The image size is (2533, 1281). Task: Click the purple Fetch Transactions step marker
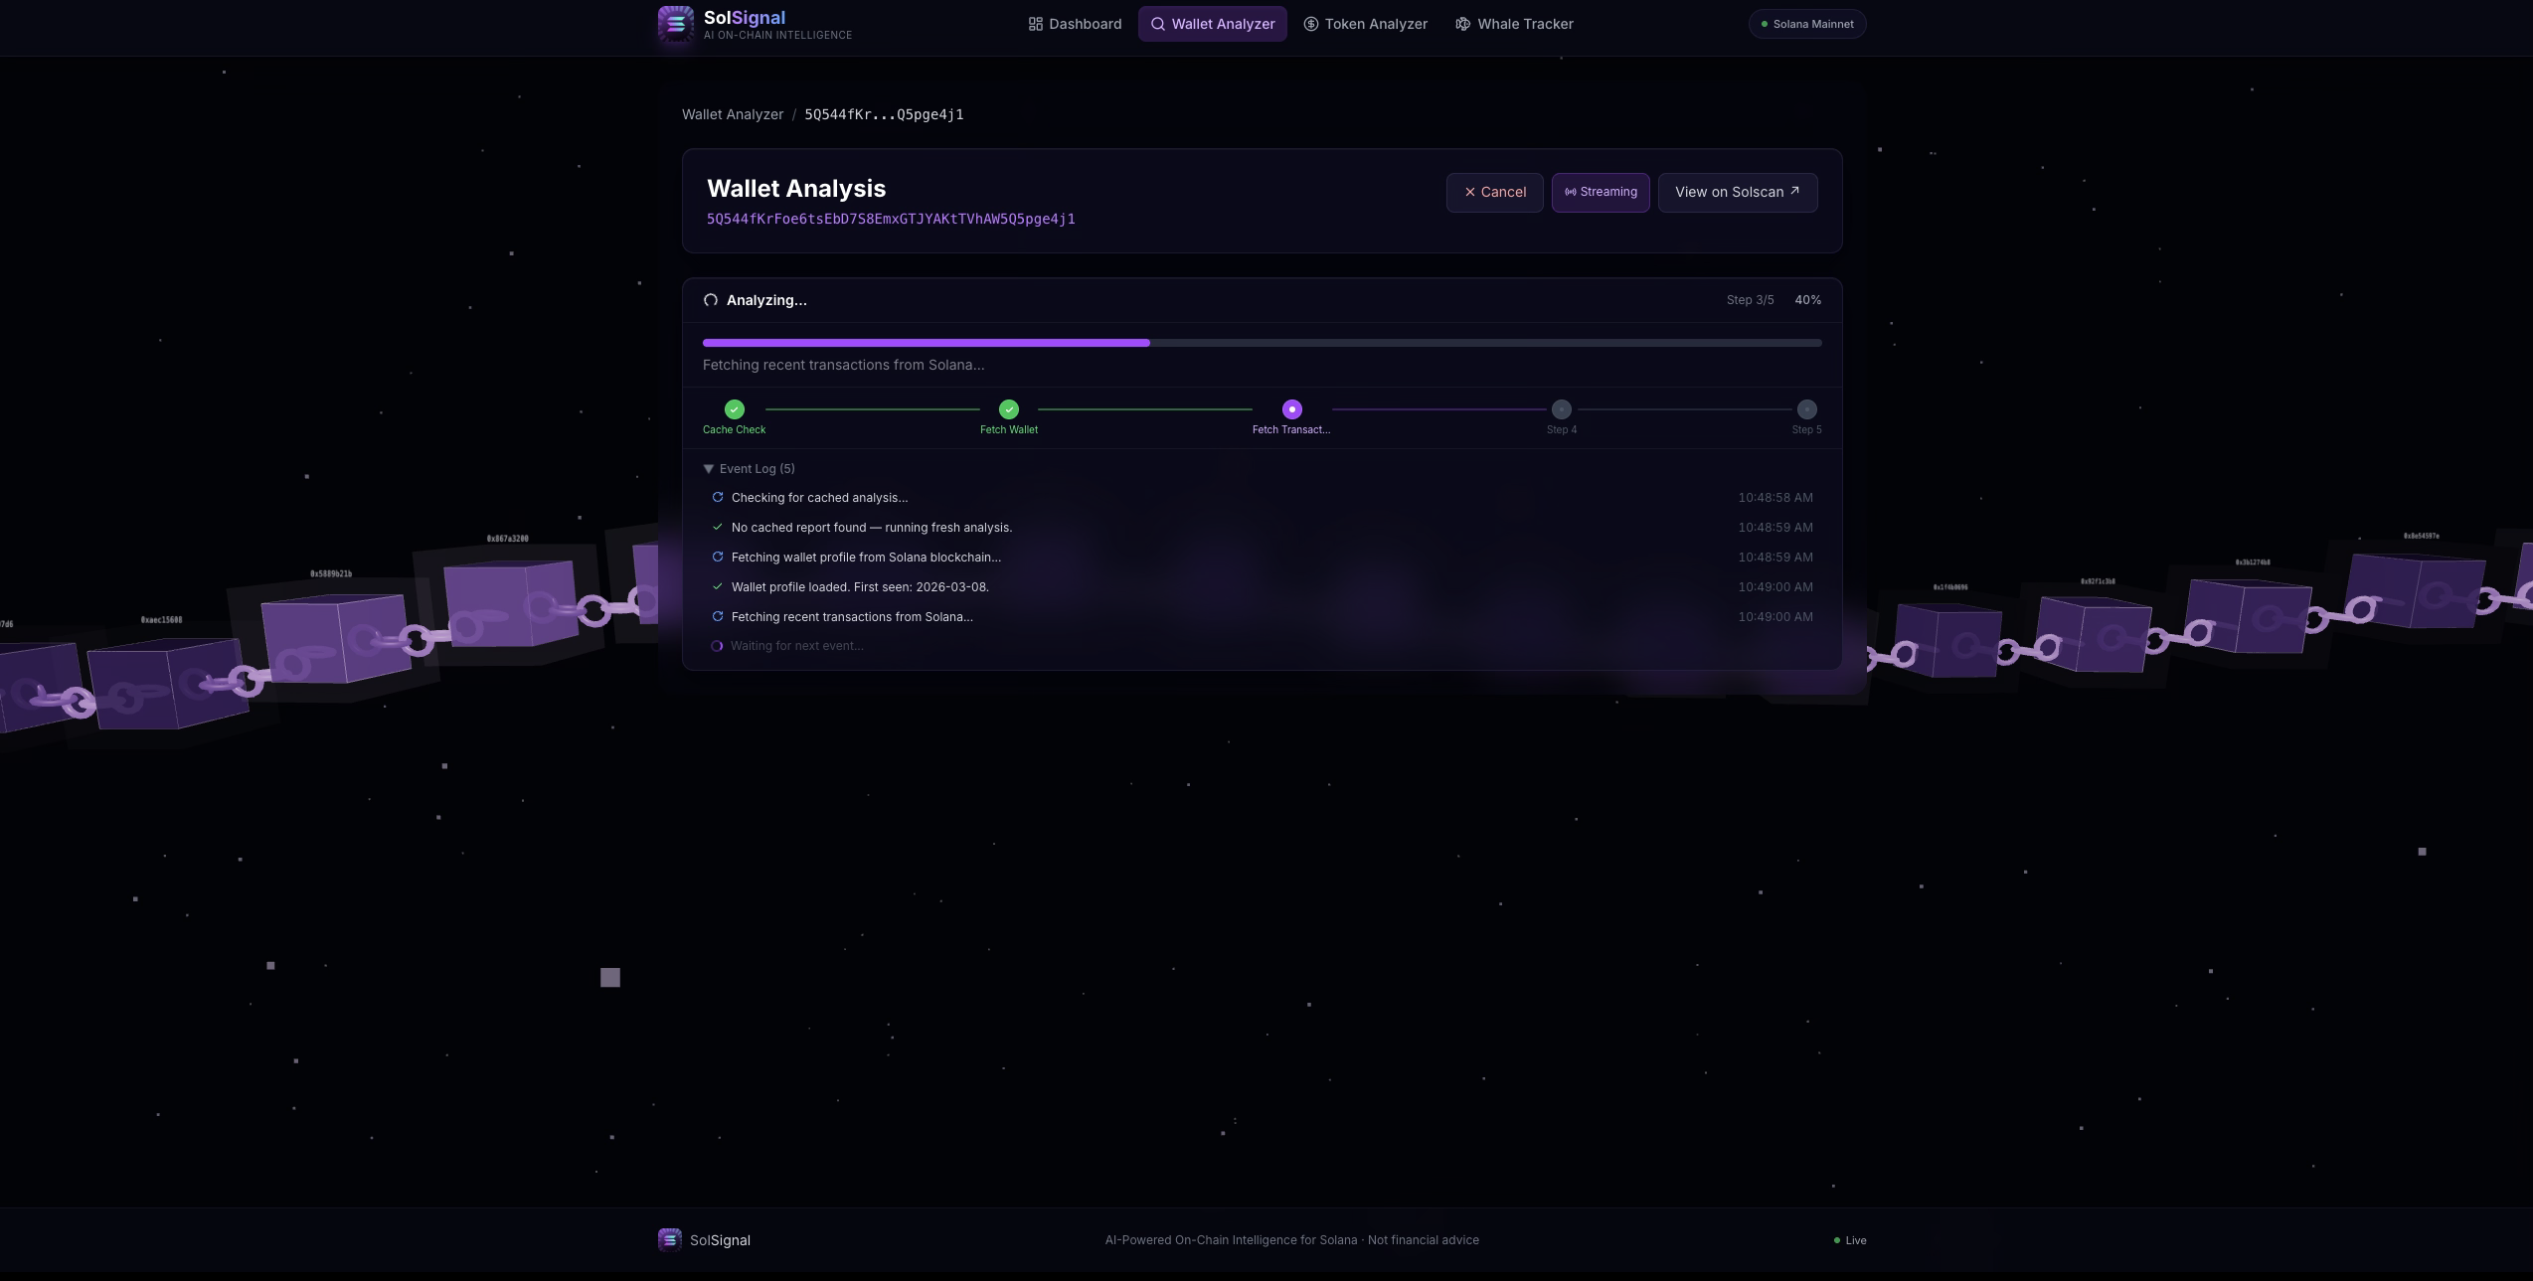tap(1291, 409)
